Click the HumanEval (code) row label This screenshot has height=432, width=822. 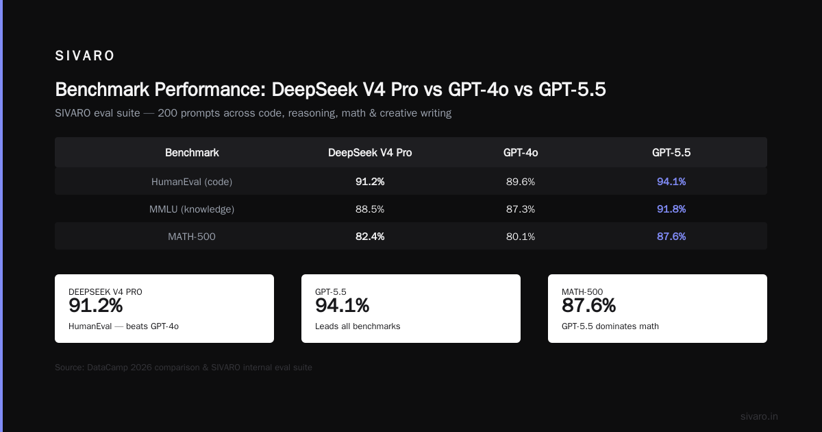tap(192, 182)
